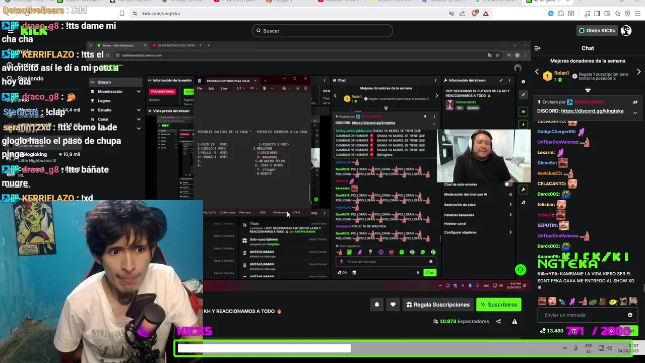The width and height of the screenshot is (645, 363).
Task: Click the Kick search box
Action: (322, 31)
